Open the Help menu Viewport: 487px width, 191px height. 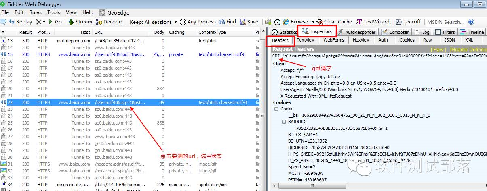tap(88, 12)
